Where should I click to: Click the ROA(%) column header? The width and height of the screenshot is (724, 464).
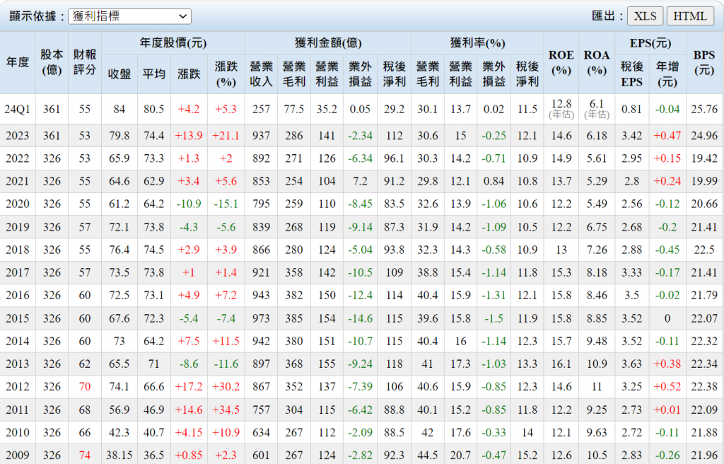coord(597,62)
